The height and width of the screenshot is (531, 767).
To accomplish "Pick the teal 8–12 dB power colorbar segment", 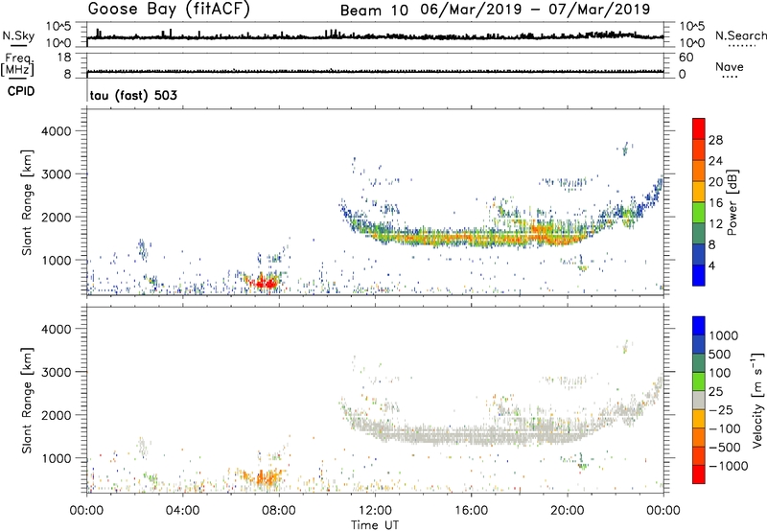I will click(x=699, y=233).
